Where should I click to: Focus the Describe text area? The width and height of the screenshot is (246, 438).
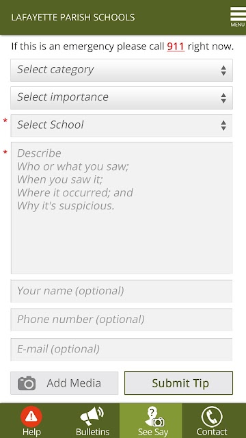(x=122, y=208)
